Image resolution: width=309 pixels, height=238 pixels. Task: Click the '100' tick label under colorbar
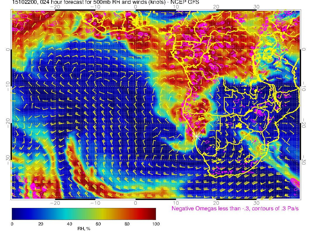point(156,224)
